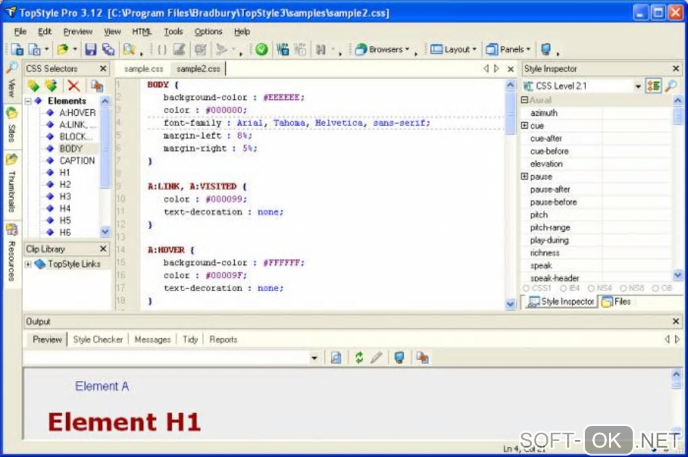Open the Preview menu
Image resolution: width=688 pixels, height=457 pixels.
pyautogui.click(x=78, y=32)
